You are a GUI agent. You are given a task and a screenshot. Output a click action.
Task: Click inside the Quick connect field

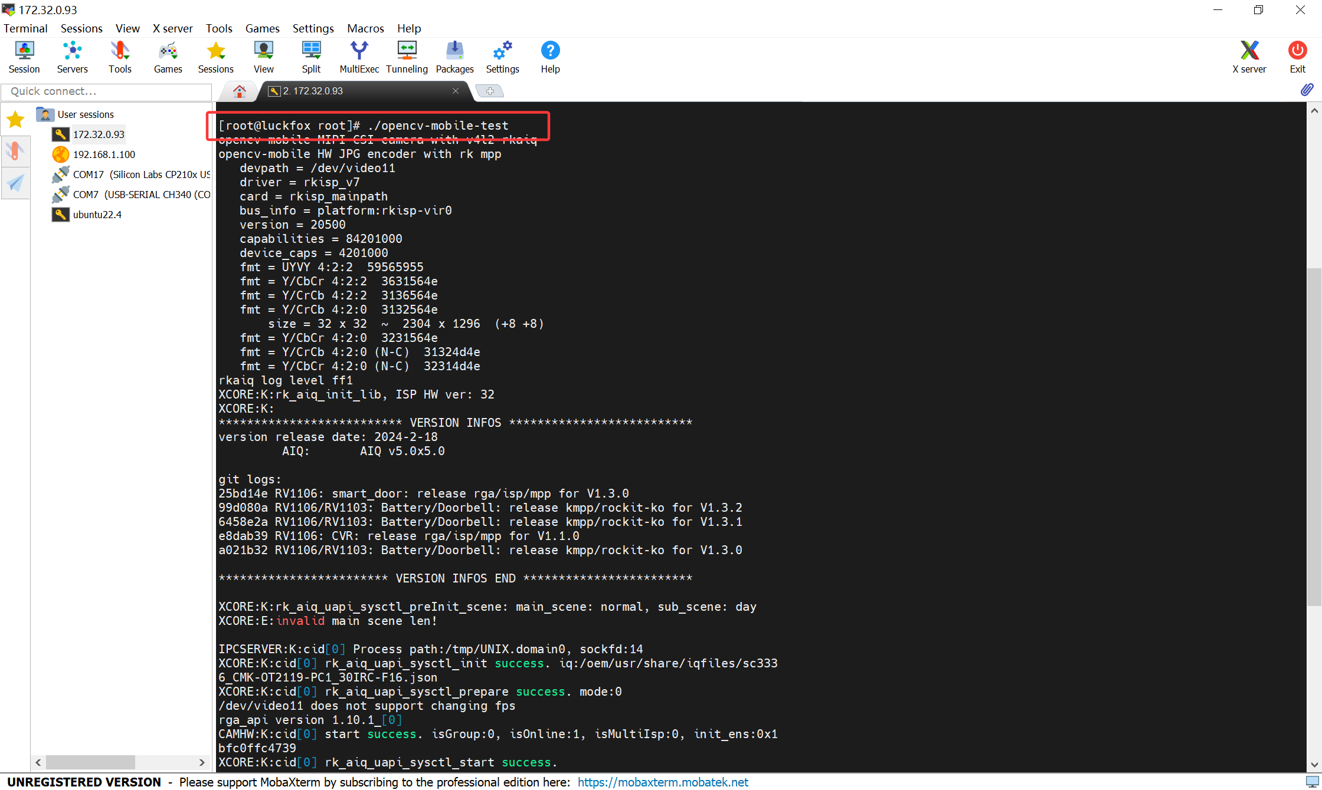106,91
